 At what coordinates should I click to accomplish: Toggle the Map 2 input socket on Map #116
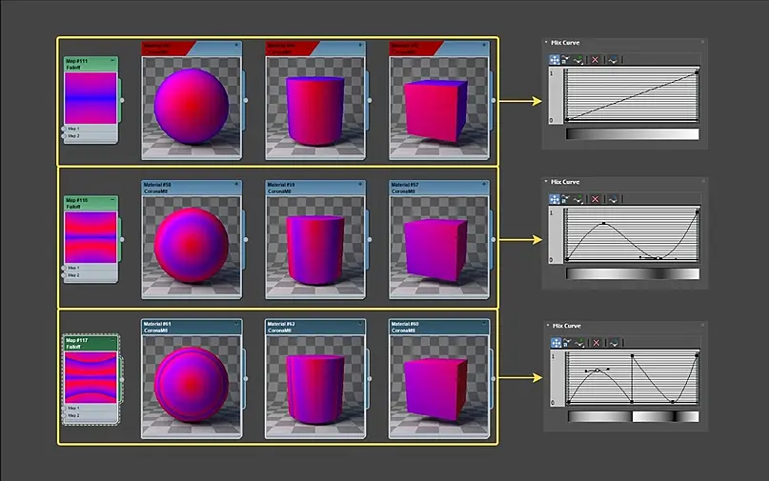[x=64, y=275]
